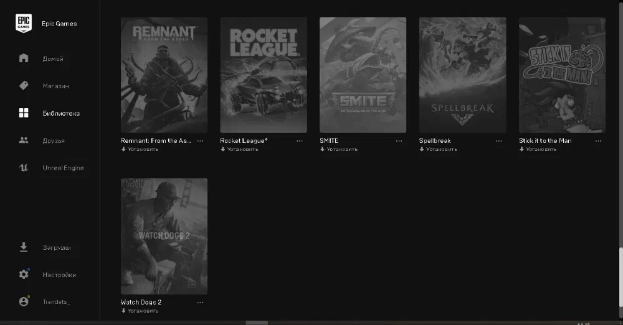The image size is (623, 325).
Task: Click the Remnant cover art thumbnail
Action: (x=164, y=75)
